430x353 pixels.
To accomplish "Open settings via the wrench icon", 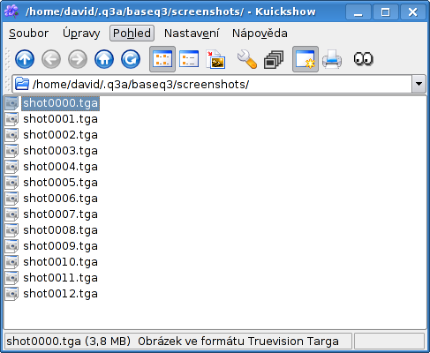I will pos(246,59).
